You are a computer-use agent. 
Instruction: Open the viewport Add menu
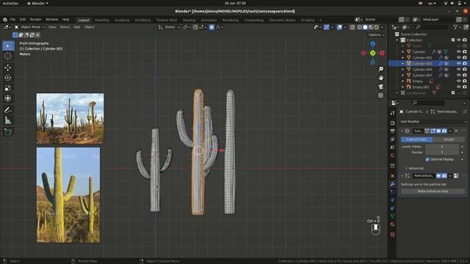[76, 27]
